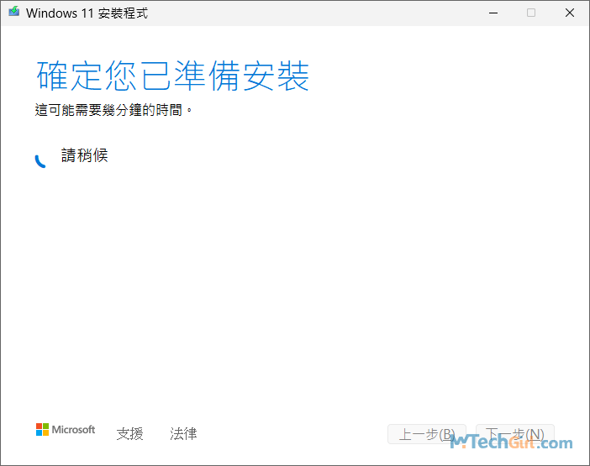
Task: Click the Microsoft wordmark text
Action: [x=74, y=430]
